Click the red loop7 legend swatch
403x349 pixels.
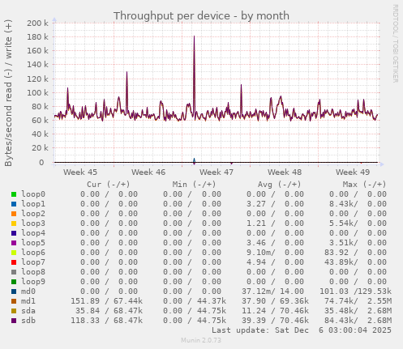click(x=14, y=262)
